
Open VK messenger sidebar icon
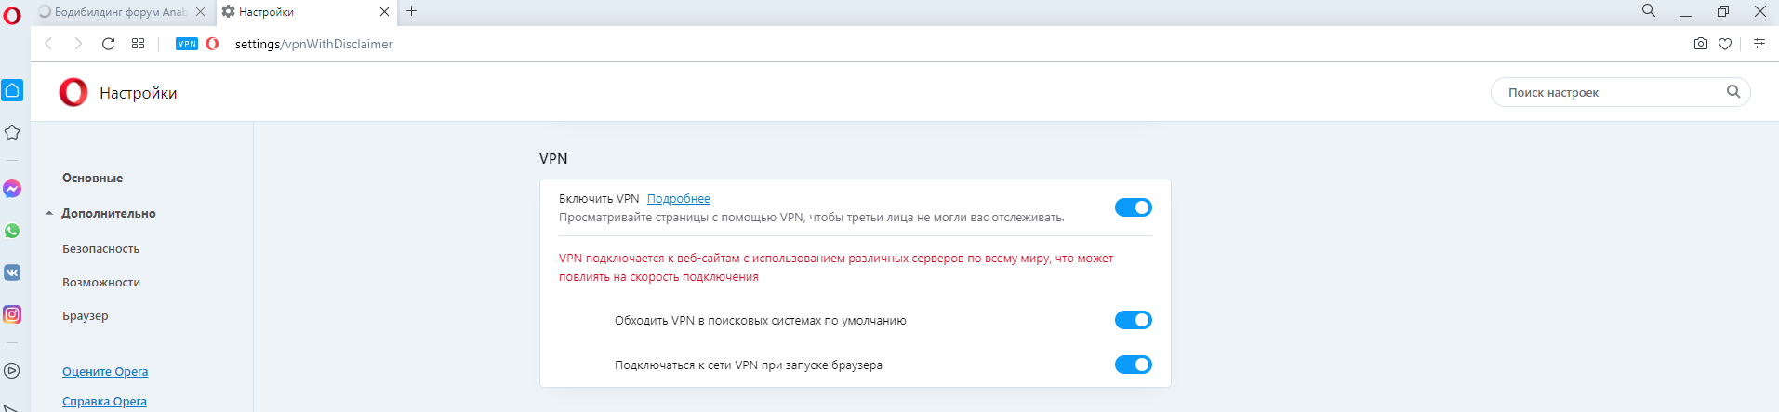[12, 272]
